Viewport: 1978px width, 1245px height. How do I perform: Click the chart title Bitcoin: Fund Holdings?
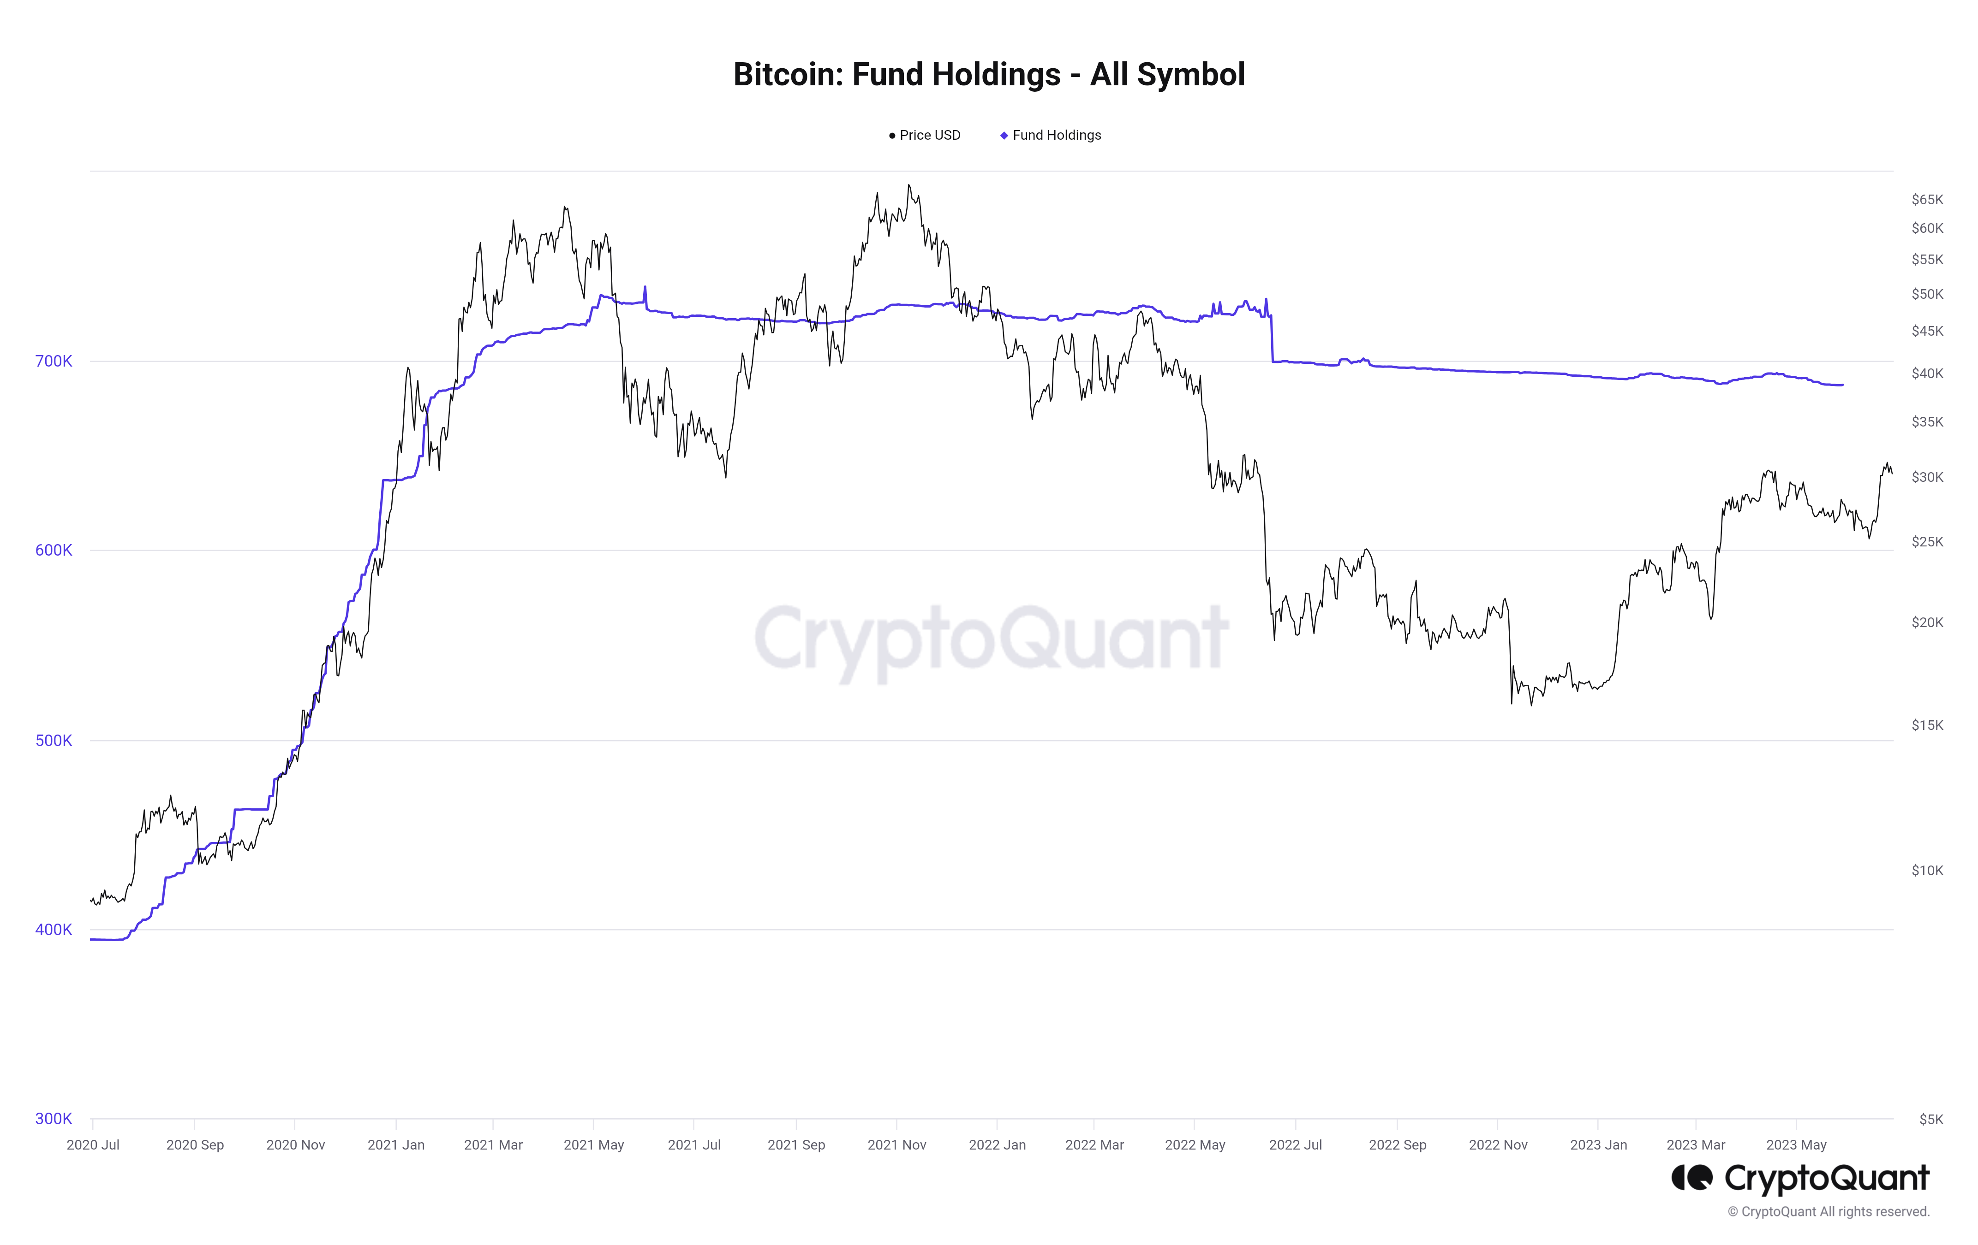[x=989, y=75]
